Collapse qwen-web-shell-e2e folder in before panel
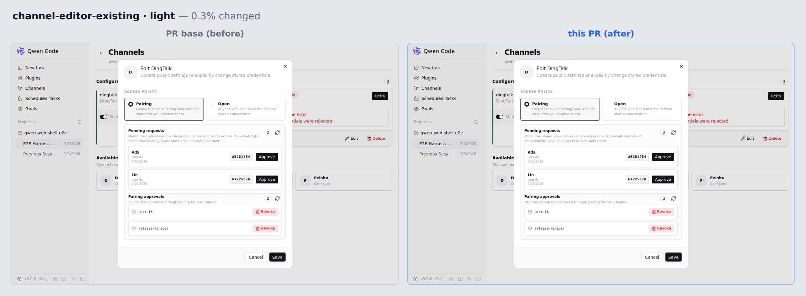Screen dimensions: 806x296 click(x=42, y=133)
